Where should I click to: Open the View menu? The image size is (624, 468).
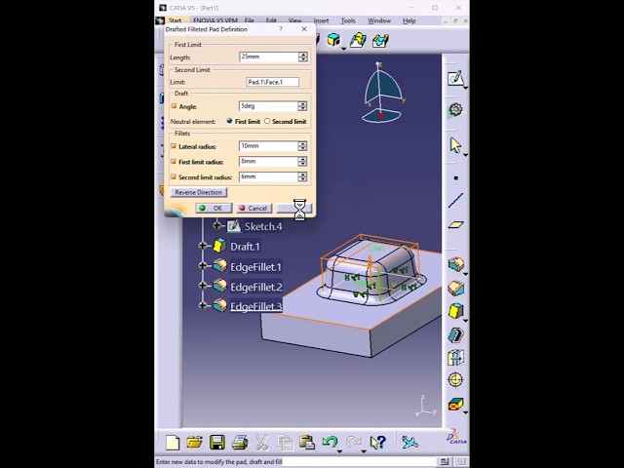(294, 20)
